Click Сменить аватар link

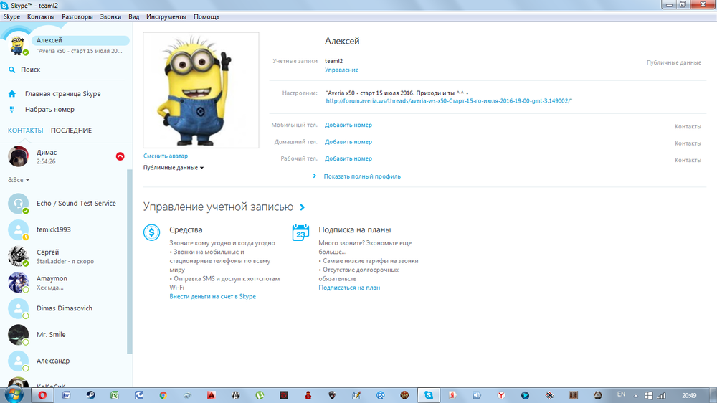click(x=166, y=156)
